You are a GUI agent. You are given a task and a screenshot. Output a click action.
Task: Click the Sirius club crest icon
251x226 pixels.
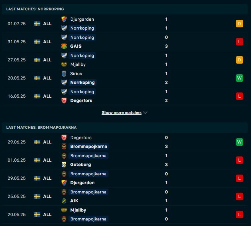pyautogui.click(x=64, y=74)
